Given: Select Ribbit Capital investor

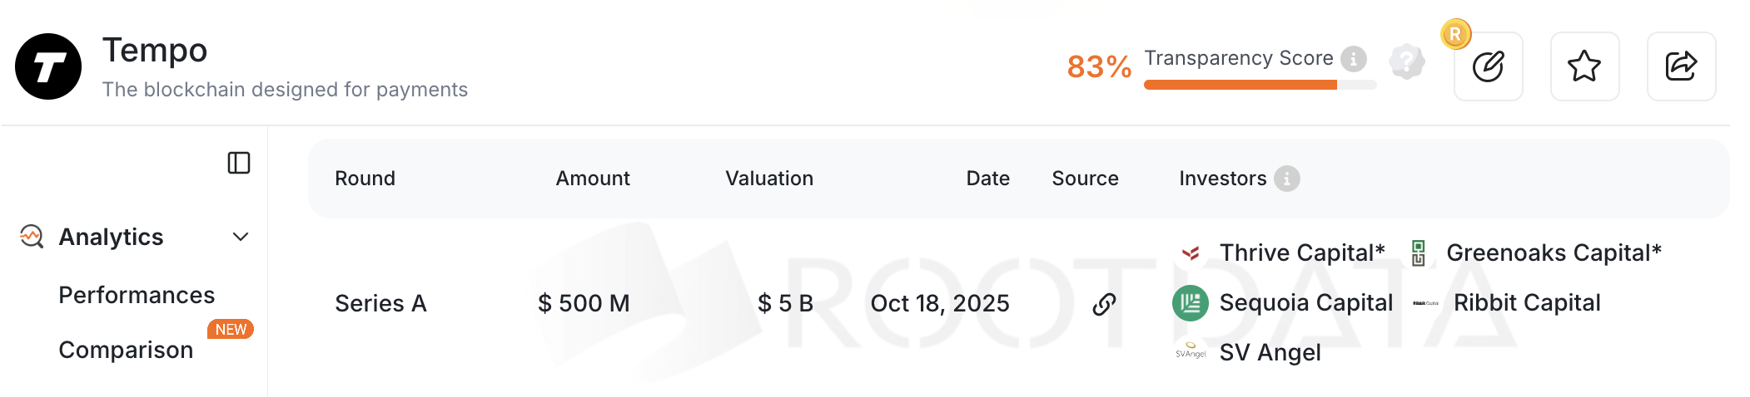Looking at the screenshot, I should [1527, 303].
